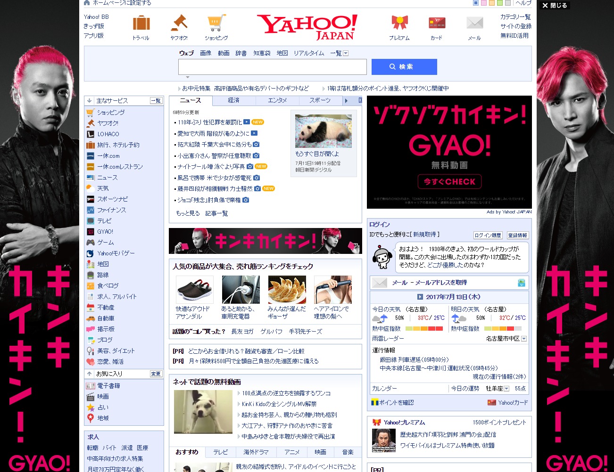This screenshot has height=472, width=614.
Task: Click the Tポイント icon ポイントを確認
Action: point(375,402)
